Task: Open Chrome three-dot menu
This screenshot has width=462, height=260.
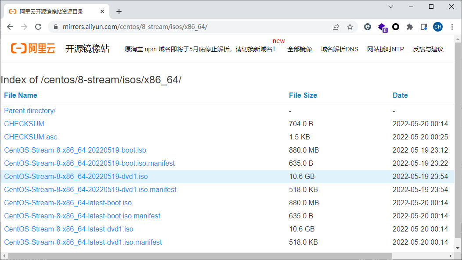Action: (x=452, y=27)
